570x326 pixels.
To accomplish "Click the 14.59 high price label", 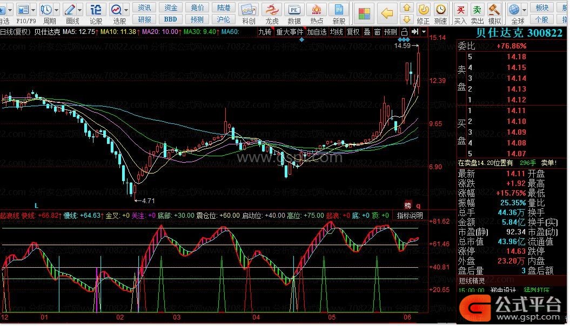I will (403, 46).
